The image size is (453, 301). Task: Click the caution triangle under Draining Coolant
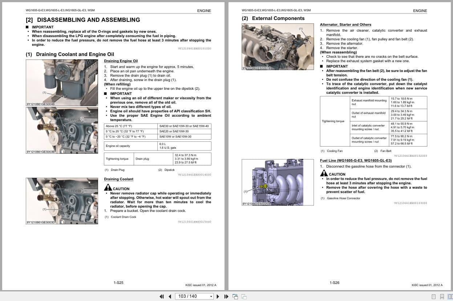[108, 187]
